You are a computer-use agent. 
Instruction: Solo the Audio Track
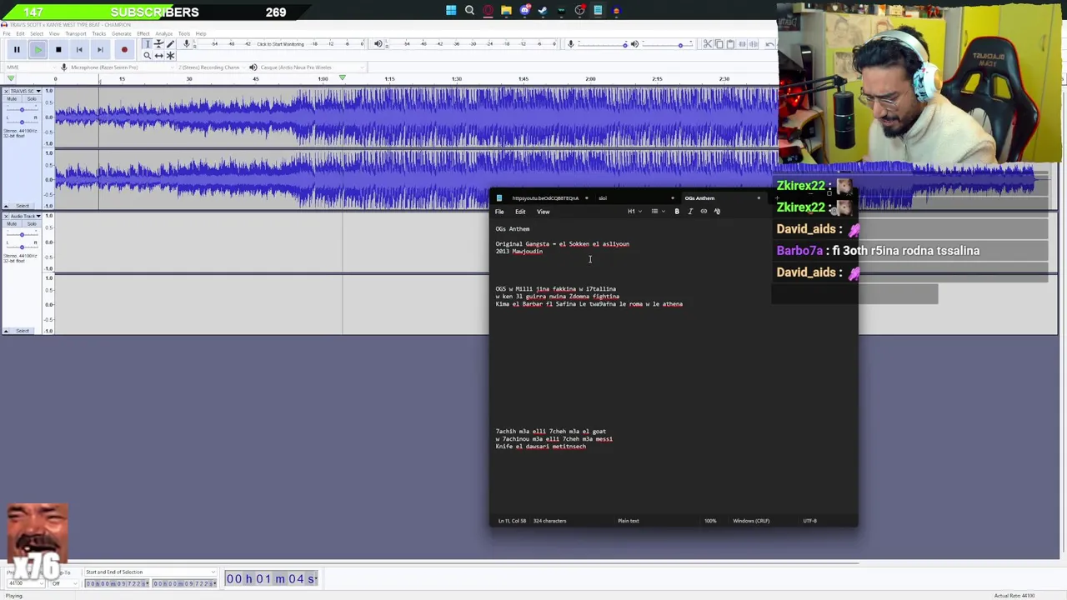[x=32, y=224]
